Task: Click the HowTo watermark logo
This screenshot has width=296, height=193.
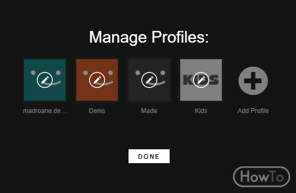Action: 262,177
